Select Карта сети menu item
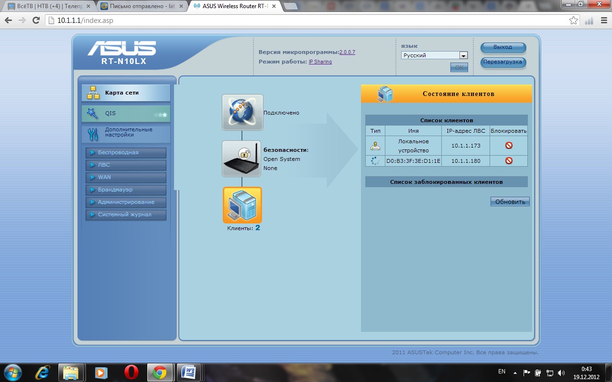 tap(126, 93)
